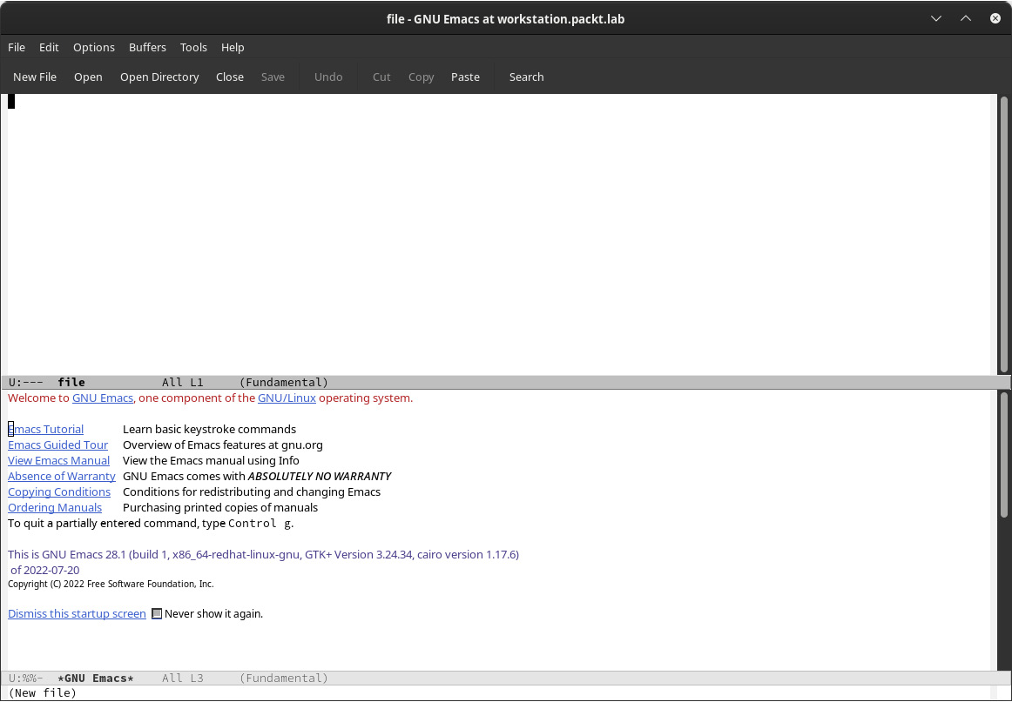Image resolution: width=1012 pixels, height=702 pixels.
Task: Click the U:--- status in file mode line
Action: click(26, 382)
